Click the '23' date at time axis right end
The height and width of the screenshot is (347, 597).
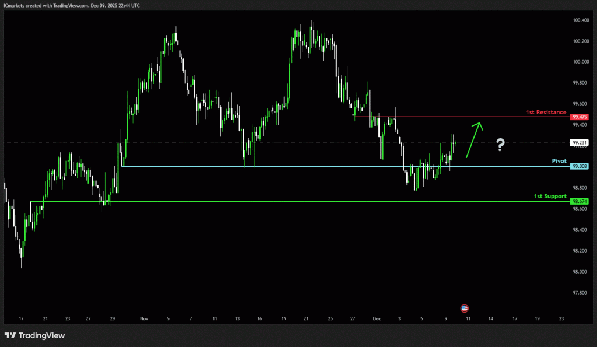561,319
